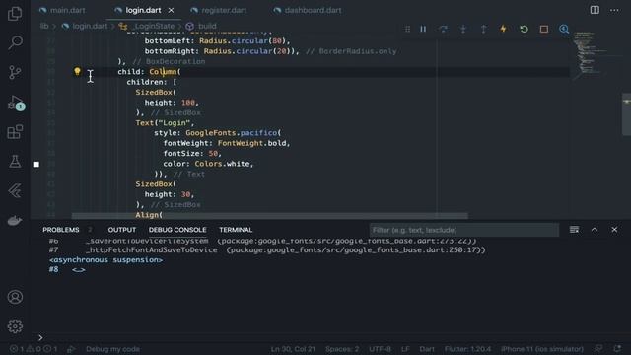Viewport: 631px width, 355px height.
Task: Switch to the register.dart tab
Action: pos(219,10)
